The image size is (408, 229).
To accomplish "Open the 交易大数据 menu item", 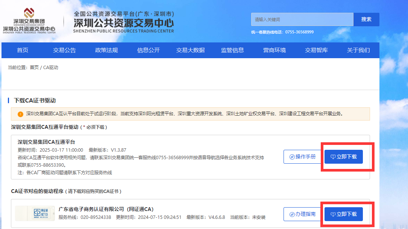I will (190, 50).
